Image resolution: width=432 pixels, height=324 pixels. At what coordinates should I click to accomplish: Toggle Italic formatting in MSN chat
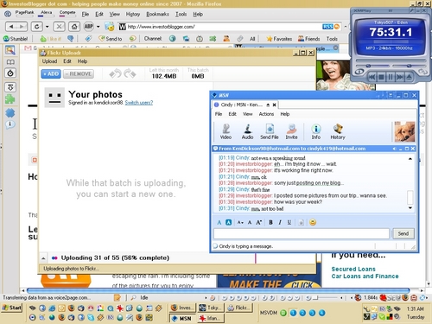click(280, 222)
